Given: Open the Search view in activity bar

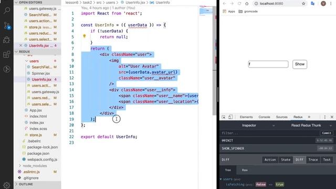Looking at the screenshot, I should (7, 10).
